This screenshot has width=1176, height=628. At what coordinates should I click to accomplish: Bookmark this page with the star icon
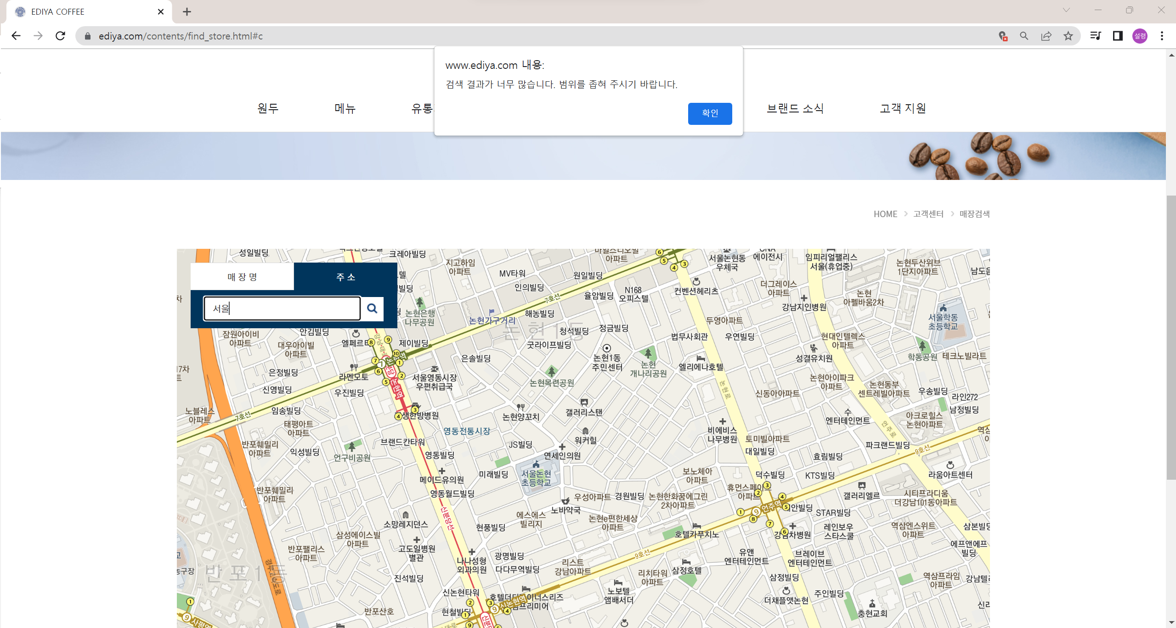tap(1068, 36)
